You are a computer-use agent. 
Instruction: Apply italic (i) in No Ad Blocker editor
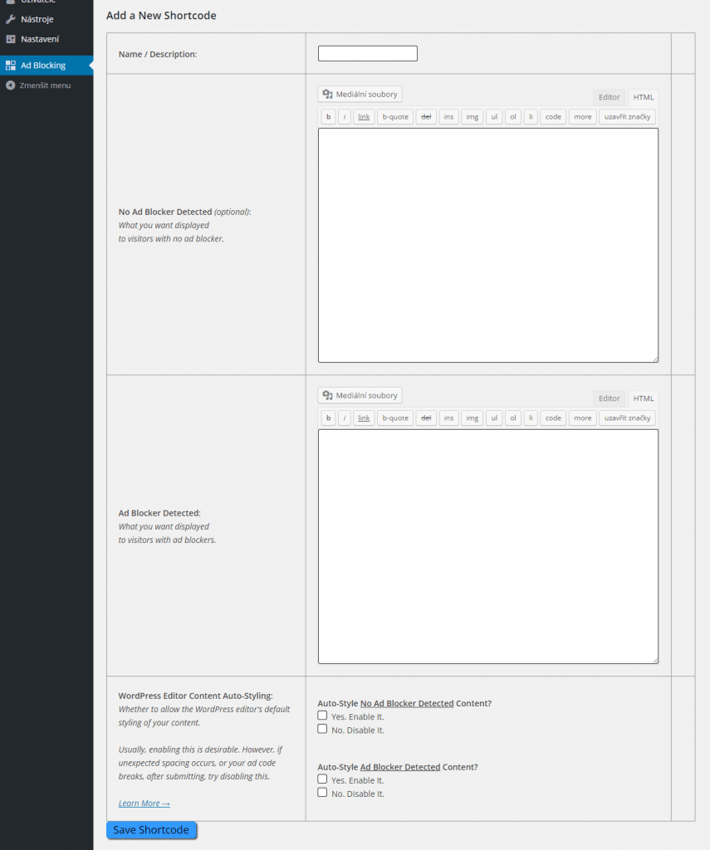(x=345, y=116)
